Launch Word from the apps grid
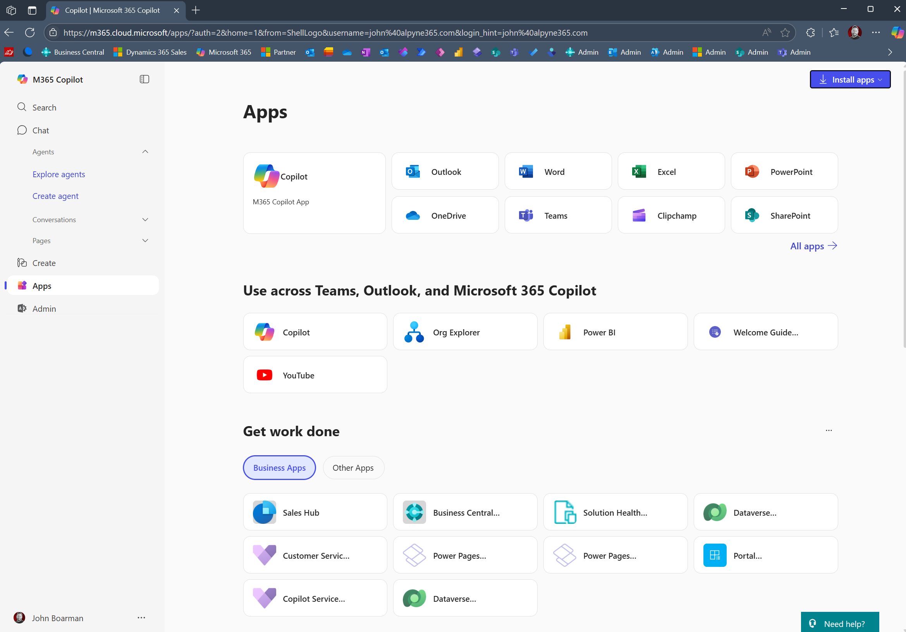This screenshot has width=906, height=632. 558,171
